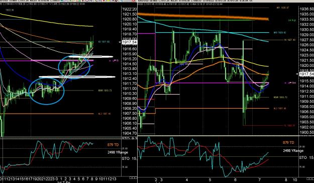This screenshot has width=314, height=183.
Task: Click the 1908.90 price axis label
Action: (x=129, y=104)
